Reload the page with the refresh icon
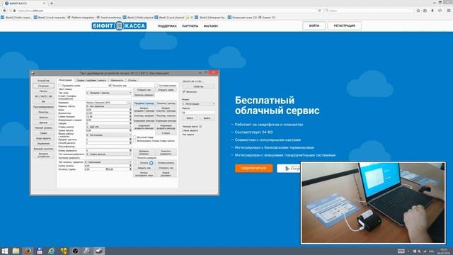The height and width of the screenshot is (255, 453). click(x=319, y=11)
